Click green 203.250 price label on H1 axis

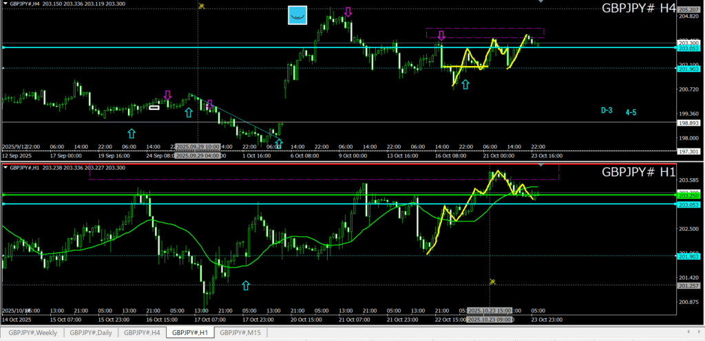pyautogui.click(x=688, y=196)
